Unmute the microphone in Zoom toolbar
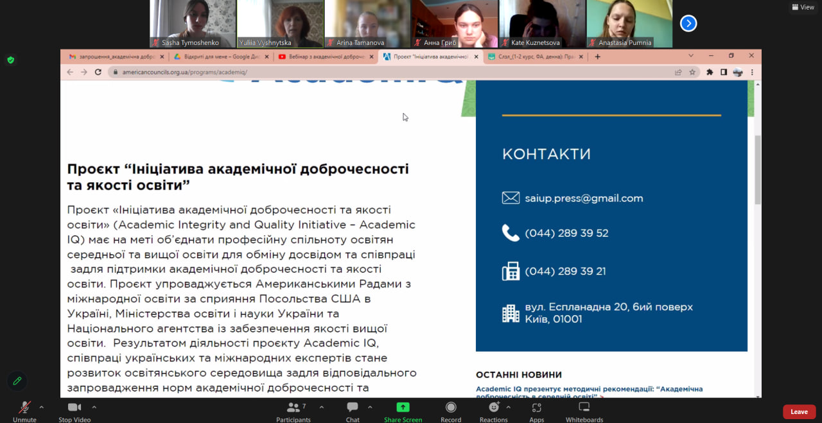This screenshot has height=423, width=822. (24, 408)
